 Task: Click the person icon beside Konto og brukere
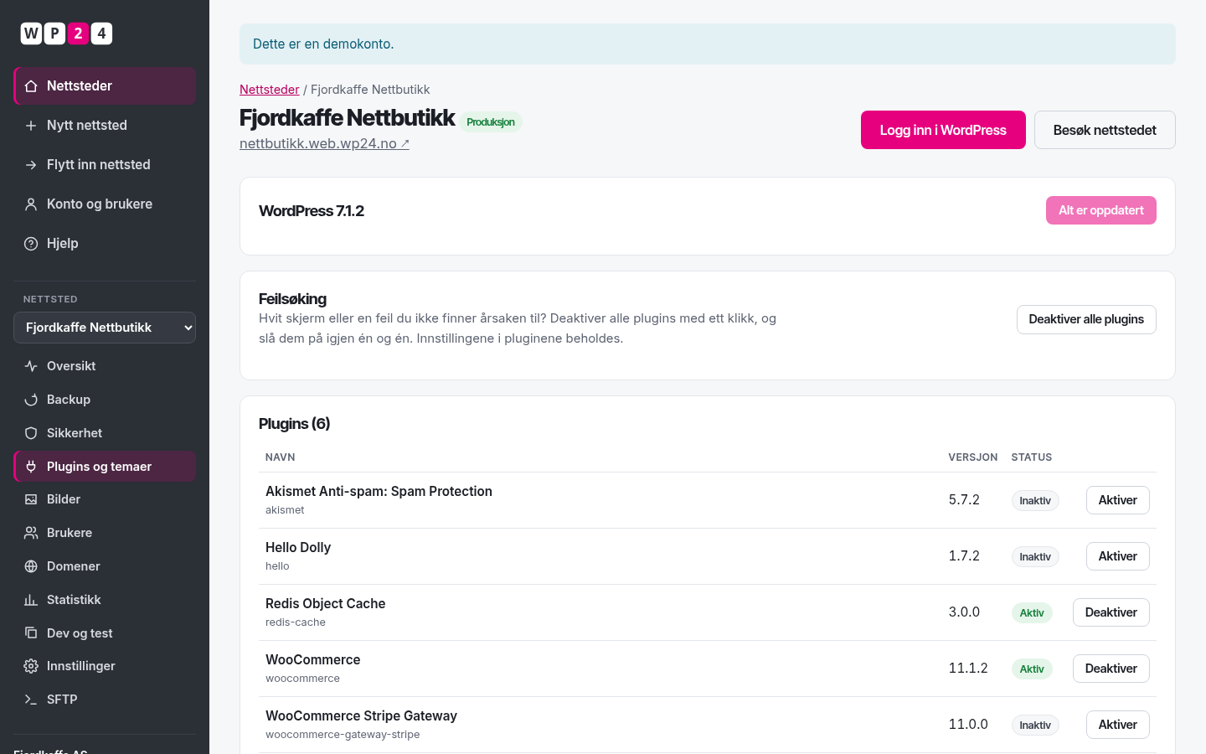tap(31, 204)
